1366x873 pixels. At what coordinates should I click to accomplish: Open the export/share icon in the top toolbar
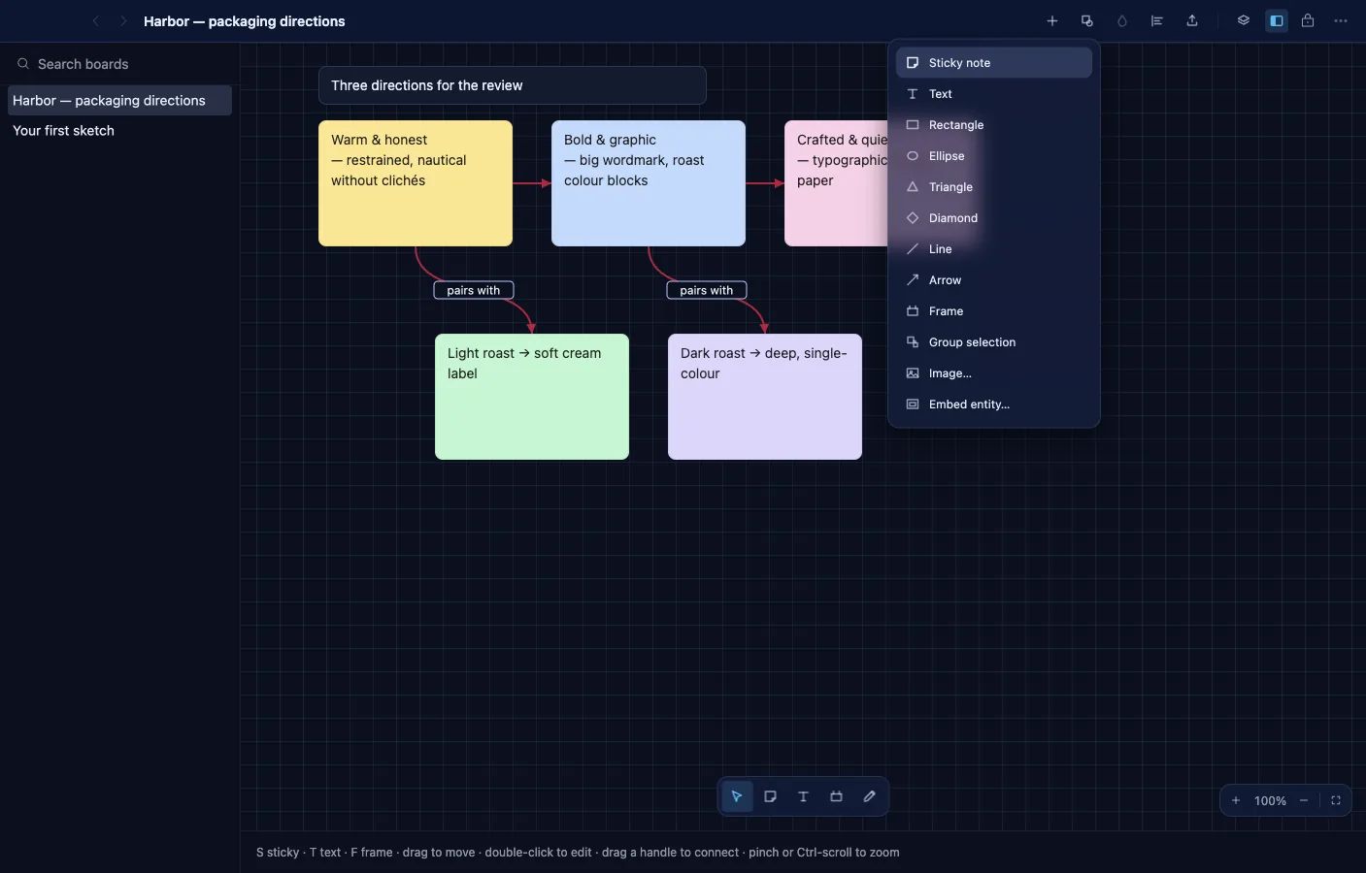point(1192,20)
